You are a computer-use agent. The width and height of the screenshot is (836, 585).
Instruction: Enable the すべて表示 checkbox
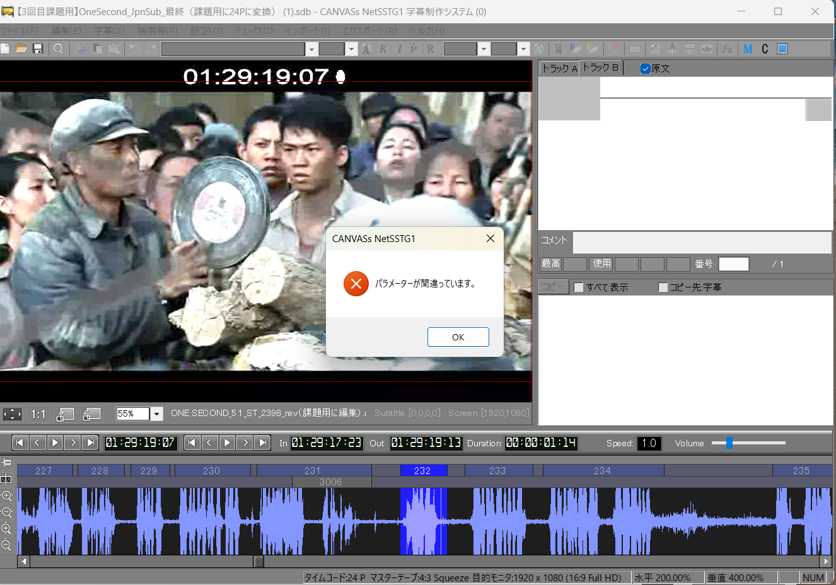[579, 287]
